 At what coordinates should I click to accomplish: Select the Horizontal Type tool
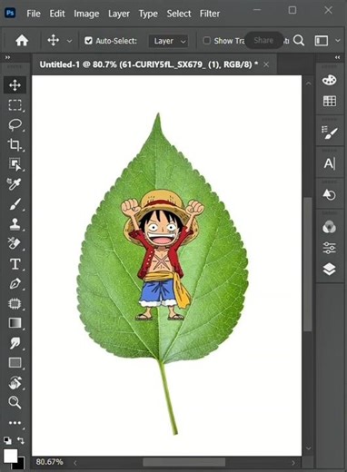[x=15, y=264]
